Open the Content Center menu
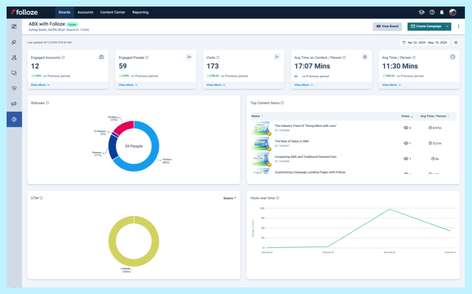This screenshot has width=472, height=294. (112, 12)
